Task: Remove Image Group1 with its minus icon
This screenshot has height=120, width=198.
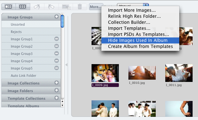Action: point(57,39)
